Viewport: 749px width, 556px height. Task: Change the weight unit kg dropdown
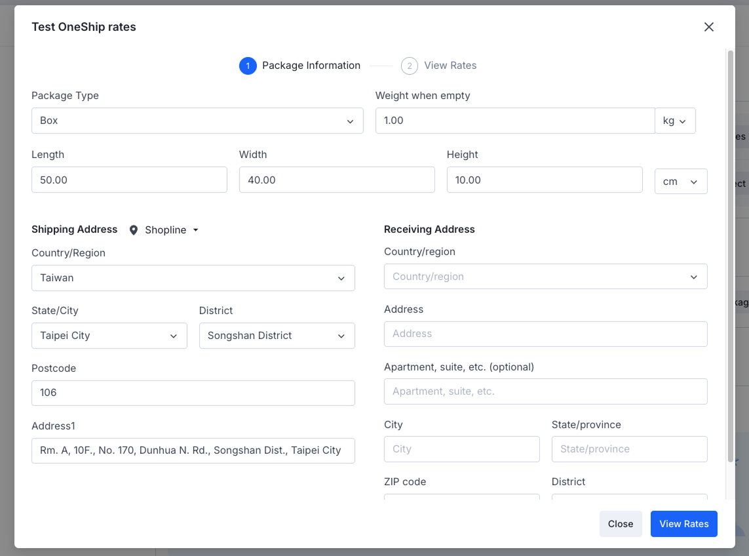pyautogui.click(x=674, y=121)
